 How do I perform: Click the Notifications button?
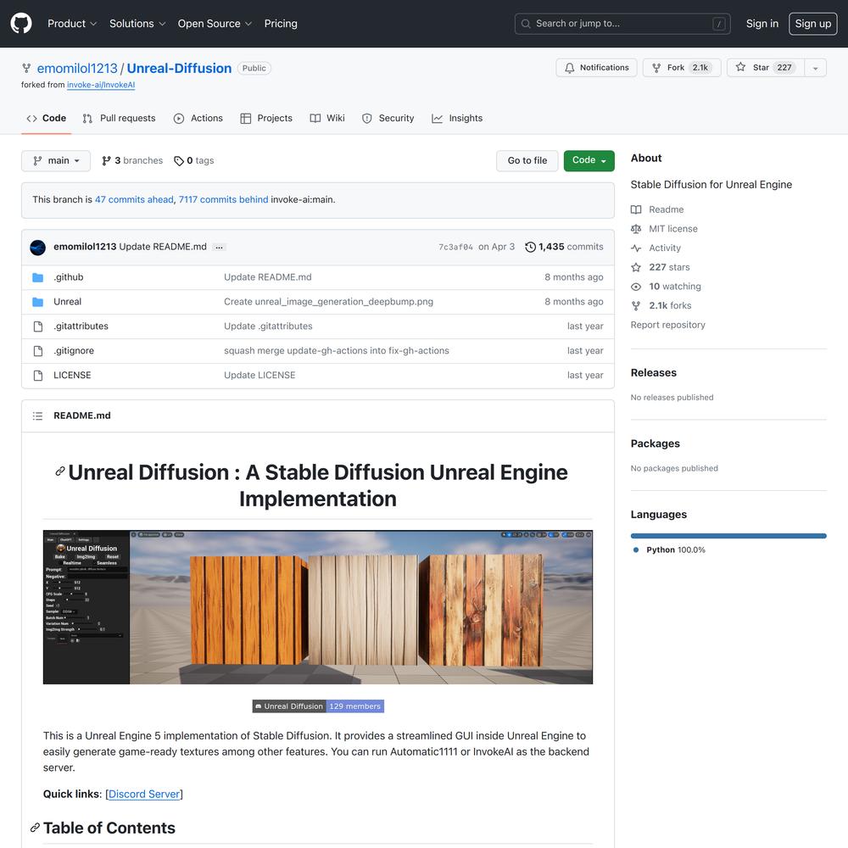(x=596, y=68)
